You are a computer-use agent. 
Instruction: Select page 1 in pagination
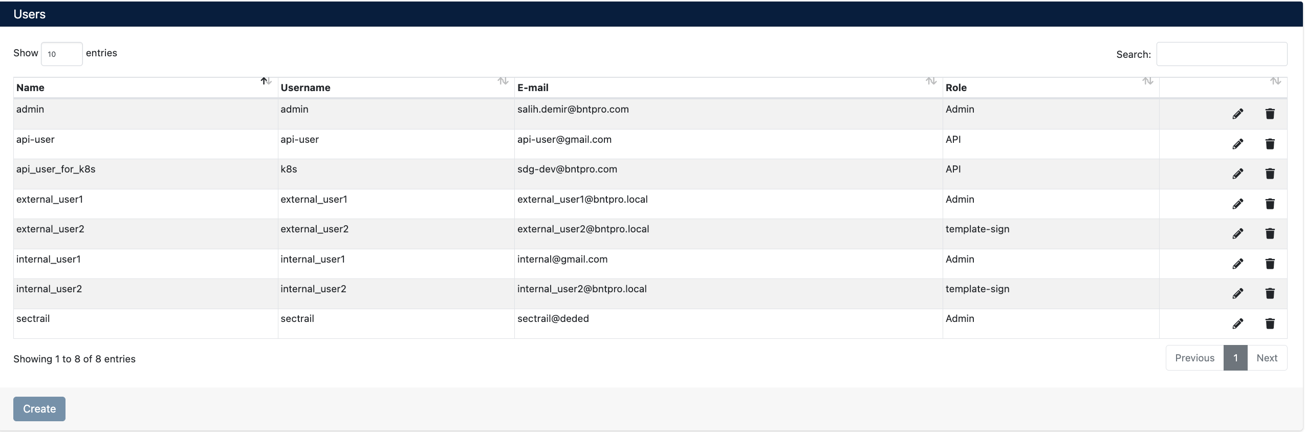tap(1235, 358)
